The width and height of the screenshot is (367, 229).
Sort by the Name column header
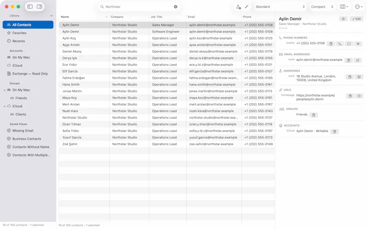pos(84,17)
